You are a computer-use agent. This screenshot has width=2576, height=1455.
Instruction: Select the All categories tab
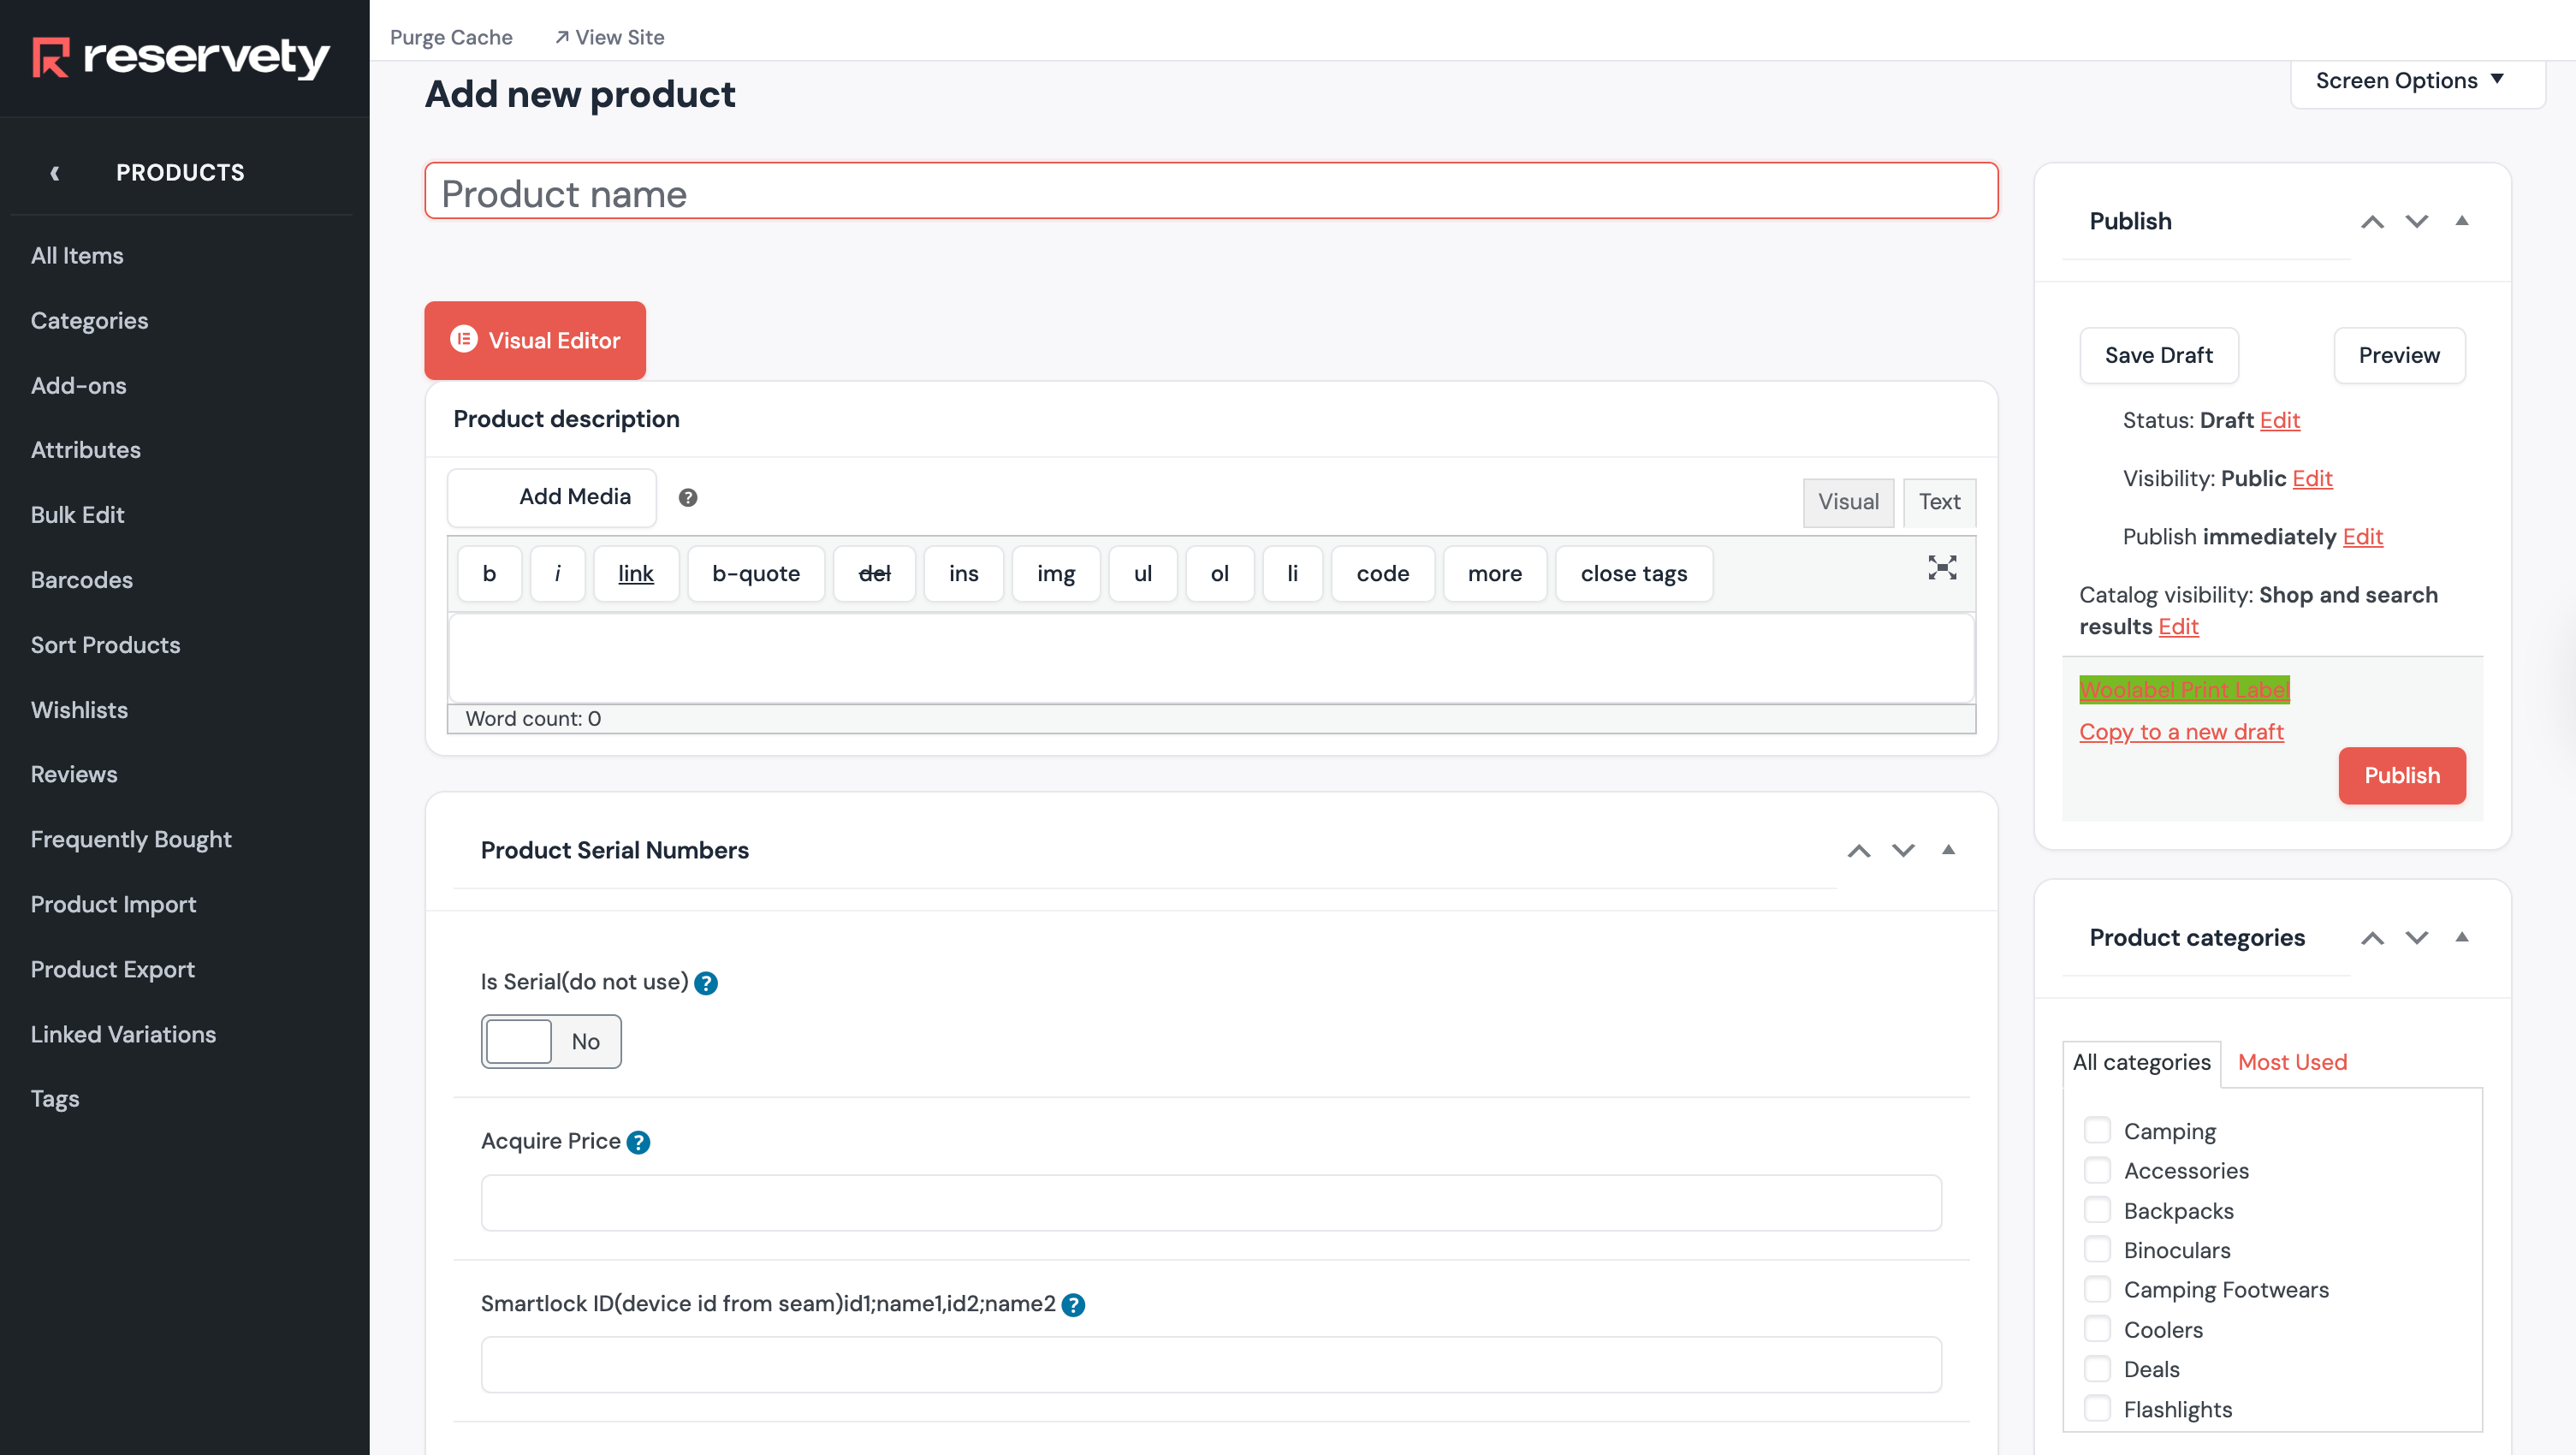tap(2141, 1063)
